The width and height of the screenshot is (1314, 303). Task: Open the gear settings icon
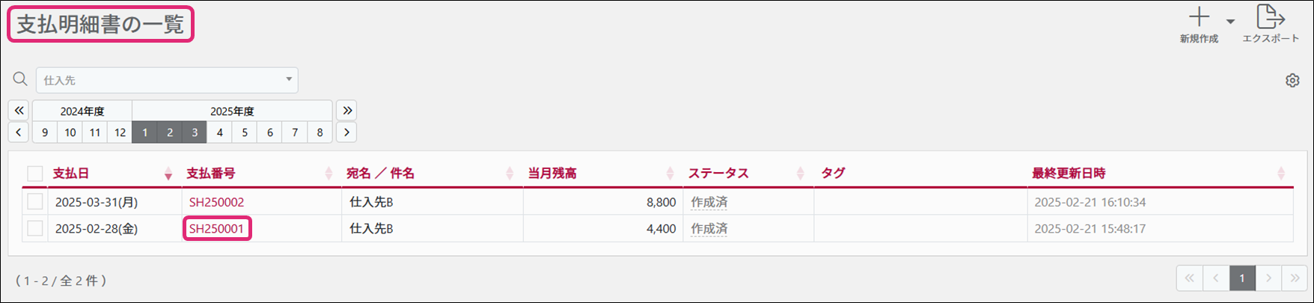(x=1292, y=81)
